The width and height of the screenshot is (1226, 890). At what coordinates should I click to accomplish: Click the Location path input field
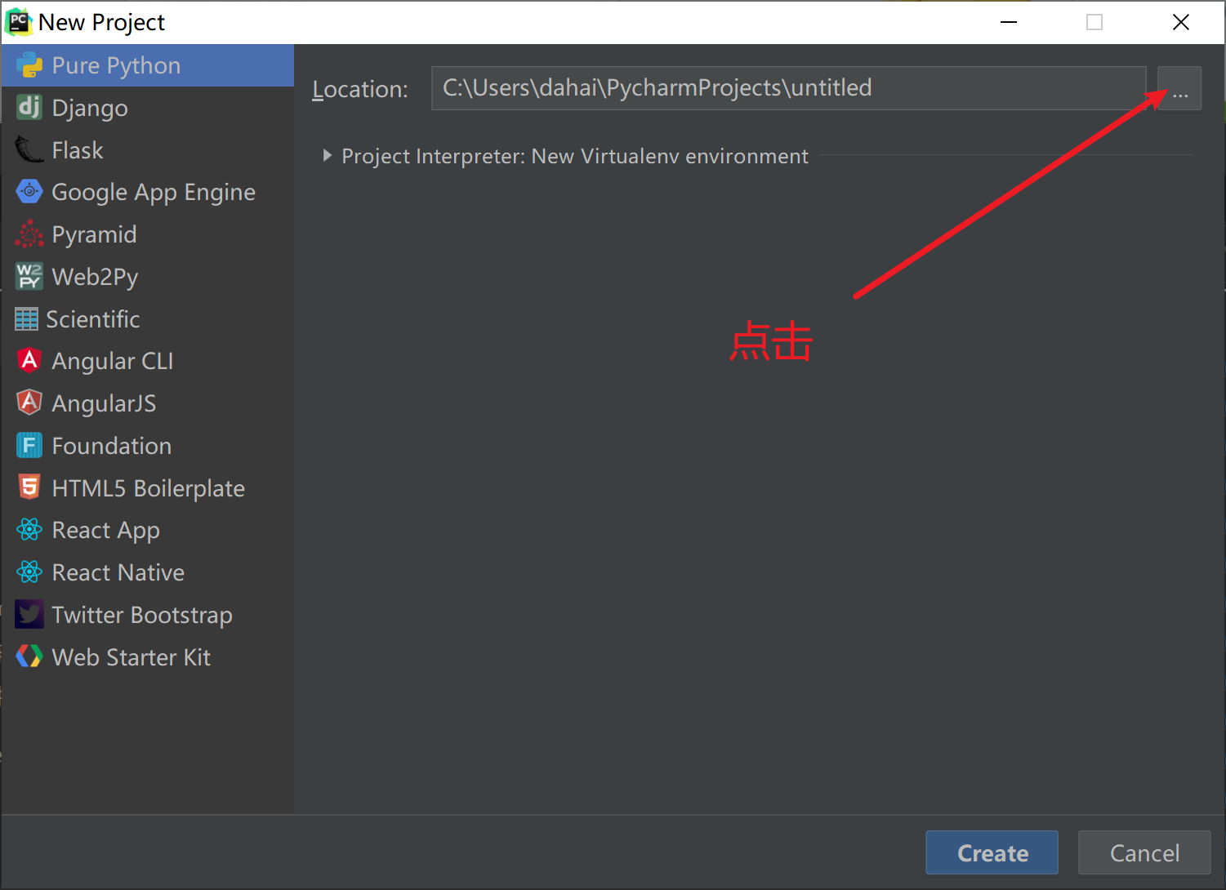789,88
